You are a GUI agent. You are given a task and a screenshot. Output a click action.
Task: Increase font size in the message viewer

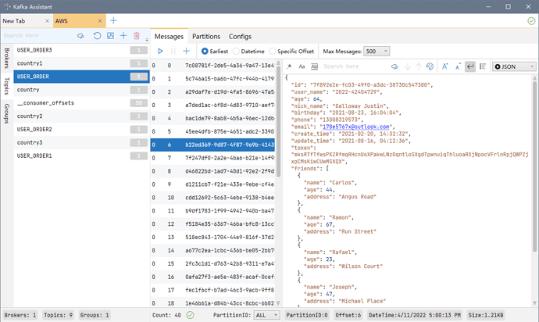444,67
